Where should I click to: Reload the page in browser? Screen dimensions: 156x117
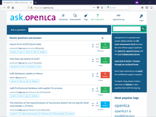(8, 8)
